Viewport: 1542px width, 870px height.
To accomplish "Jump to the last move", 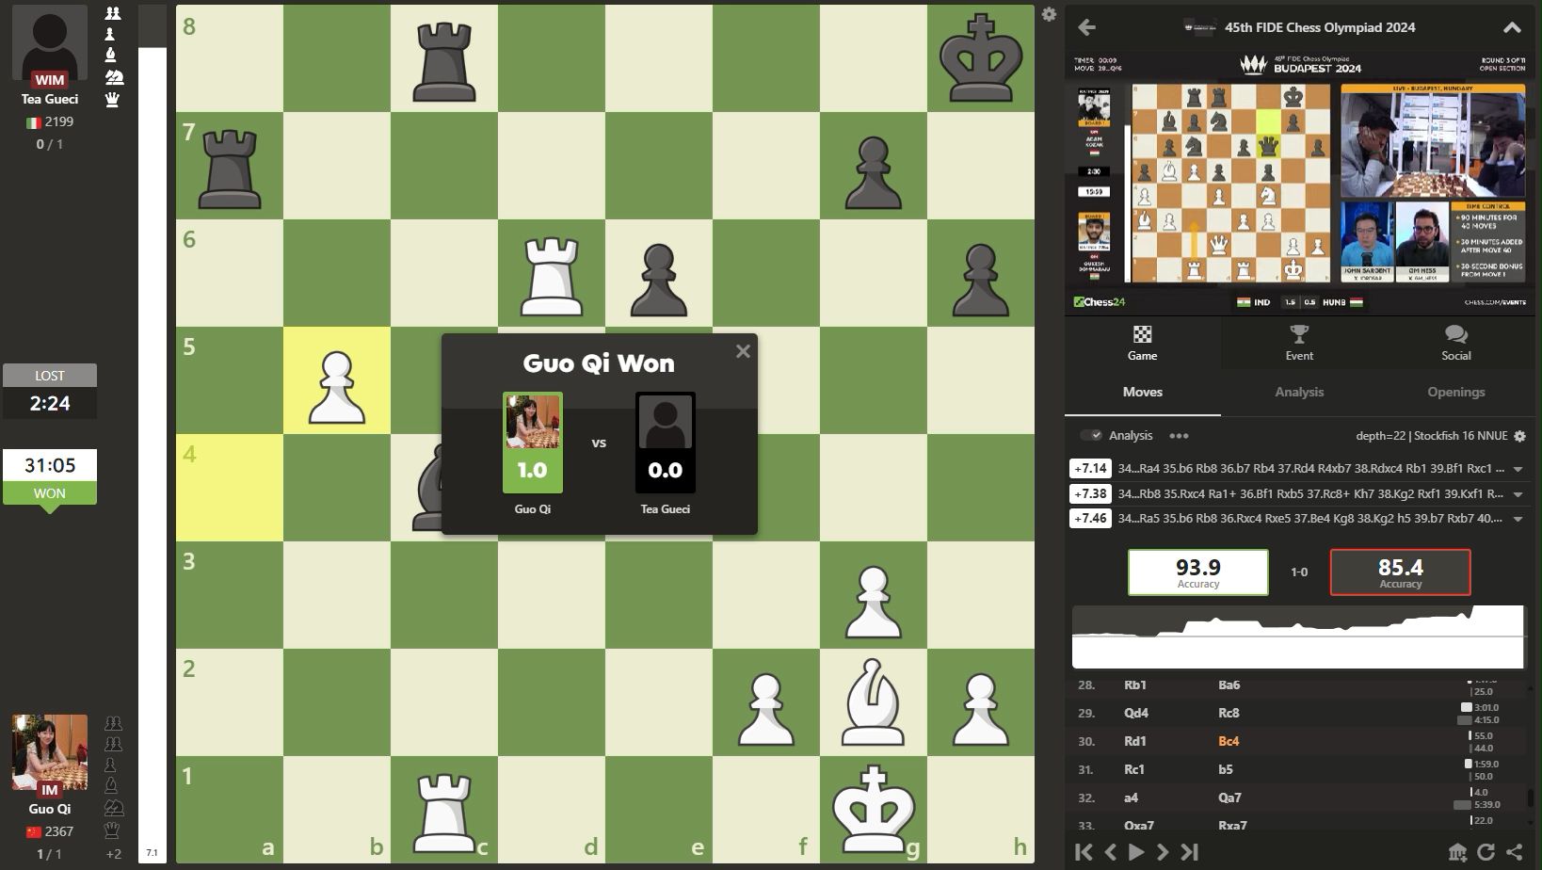I will (x=1190, y=852).
